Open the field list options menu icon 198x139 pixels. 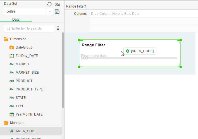pos(58,28)
